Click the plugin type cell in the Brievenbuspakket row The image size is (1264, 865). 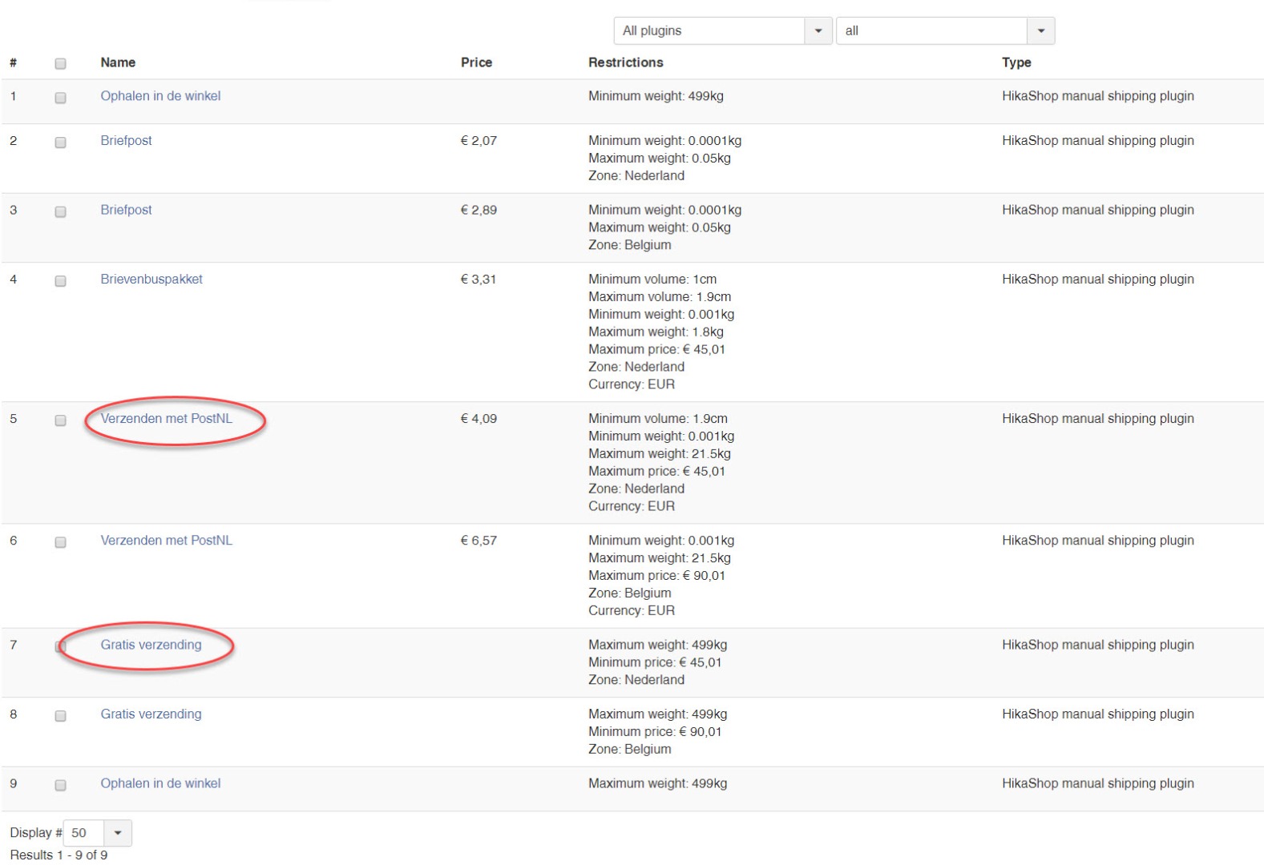pyautogui.click(x=1098, y=280)
